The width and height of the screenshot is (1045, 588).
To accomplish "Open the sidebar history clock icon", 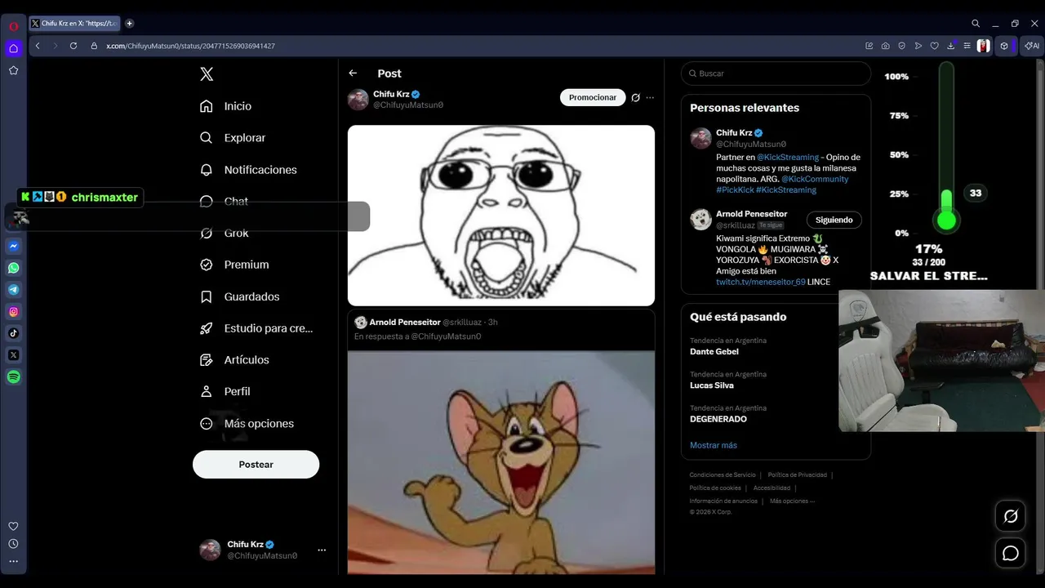I will 14,544.
